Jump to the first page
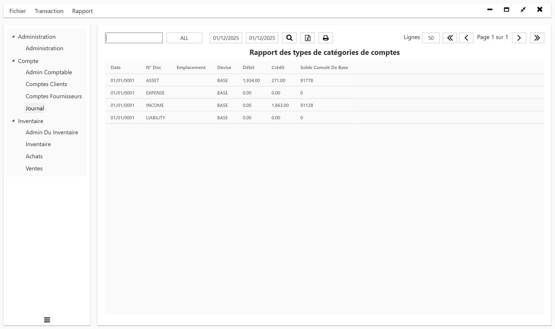This screenshot has height=329, width=555. point(450,38)
